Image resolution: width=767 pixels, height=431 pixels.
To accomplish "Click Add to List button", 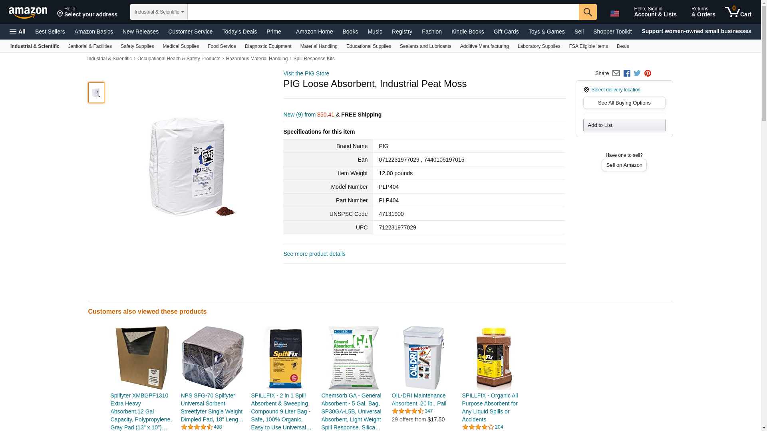I will point(624,125).
